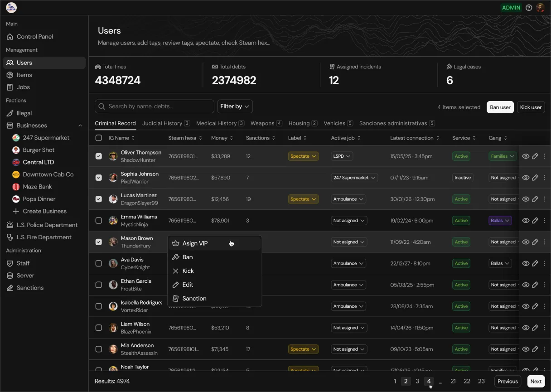Viewport: 551px width, 392px height.
Task: Select all rows with header checkbox
Action: coord(99,138)
